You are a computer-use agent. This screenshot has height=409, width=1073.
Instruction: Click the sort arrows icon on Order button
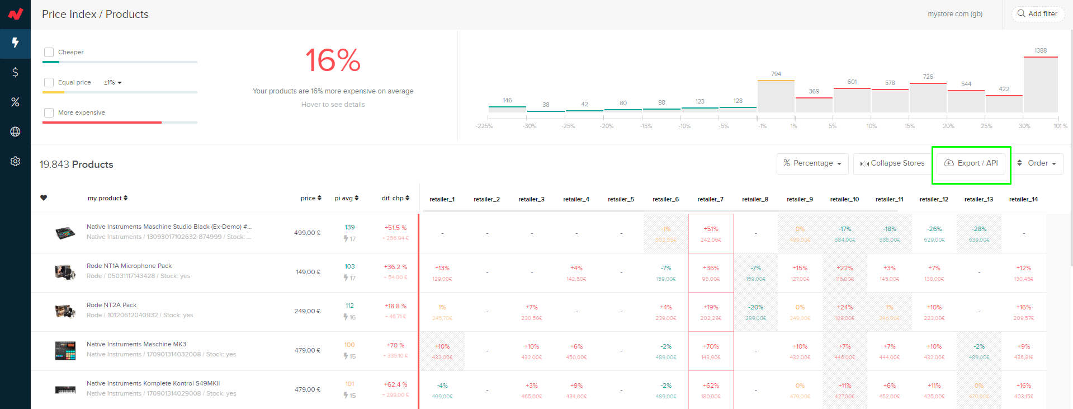(x=1019, y=163)
